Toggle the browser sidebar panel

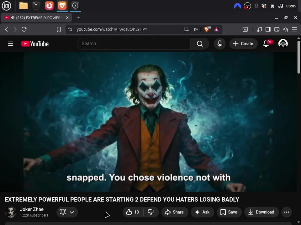[268, 29]
